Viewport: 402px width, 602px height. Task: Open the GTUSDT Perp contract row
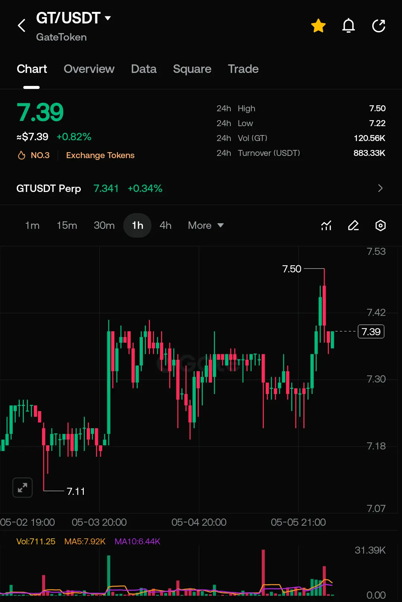pyautogui.click(x=201, y=188)
